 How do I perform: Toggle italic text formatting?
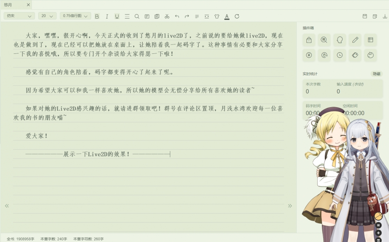tap(107, 16)
